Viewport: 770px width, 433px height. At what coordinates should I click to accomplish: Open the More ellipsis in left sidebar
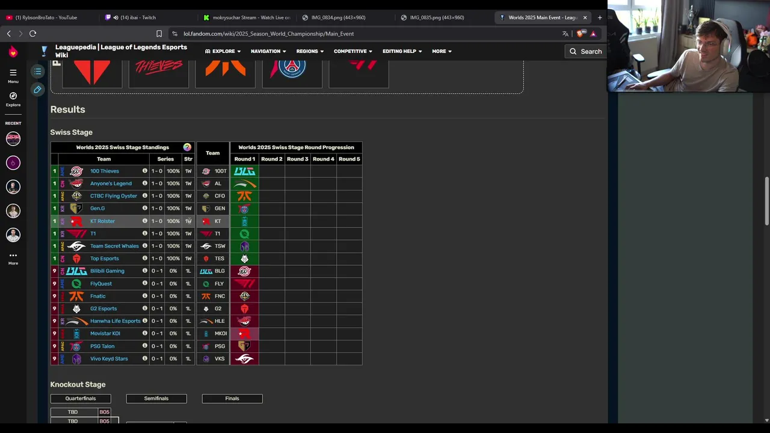click(13, 256)
